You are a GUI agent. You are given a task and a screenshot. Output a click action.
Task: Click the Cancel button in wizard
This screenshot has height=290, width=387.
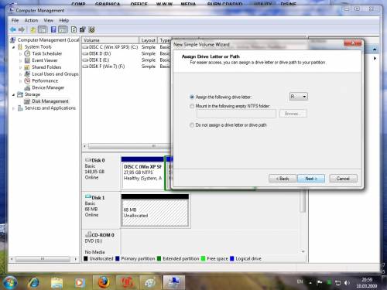pyautogui.click(x=343, y=179)
